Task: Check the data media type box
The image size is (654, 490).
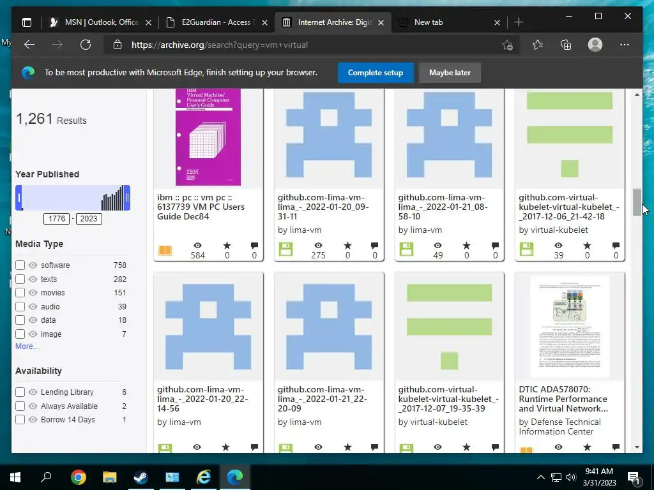Action: 20,320
